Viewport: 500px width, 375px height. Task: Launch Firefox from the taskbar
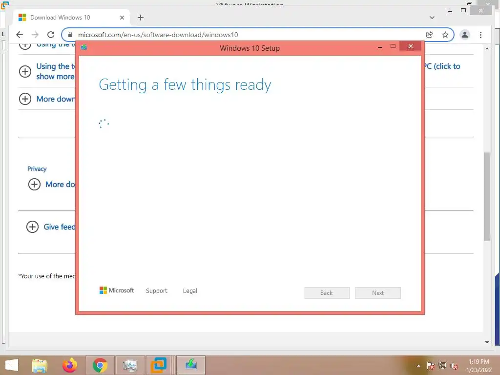pyautogui.click(x=69, y=365)
